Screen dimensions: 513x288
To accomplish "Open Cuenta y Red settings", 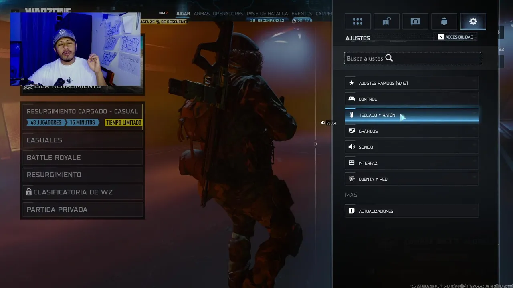I will point(412,179).
